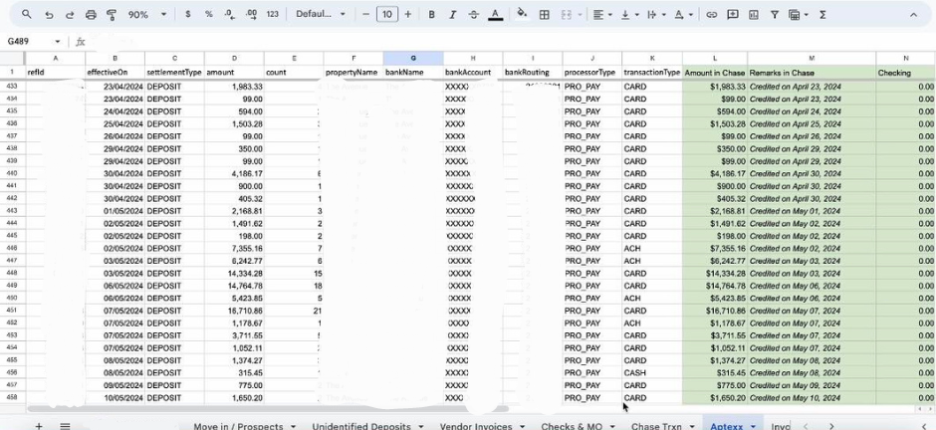Toggle strikethrough formatting
936x430 pixels.
(x=473, y=14)
